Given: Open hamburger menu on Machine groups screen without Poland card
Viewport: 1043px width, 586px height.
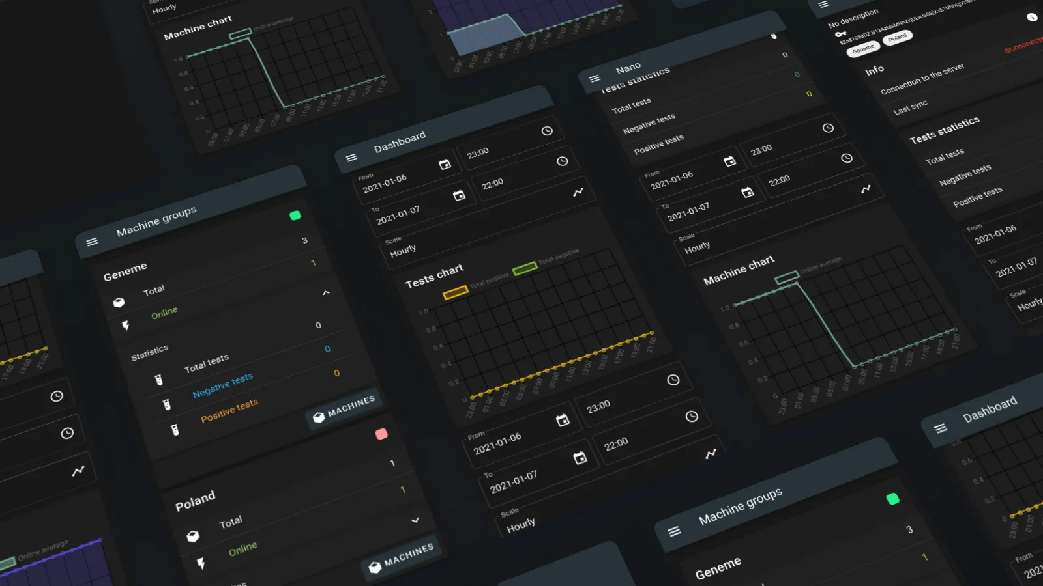Looking at the screenshot, I should (674, 531).
